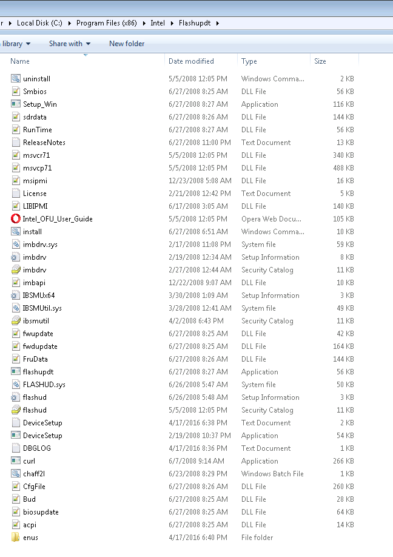Select the biosupdate file name
This screenshot has height=557, width=393.
tap(41, 512)
